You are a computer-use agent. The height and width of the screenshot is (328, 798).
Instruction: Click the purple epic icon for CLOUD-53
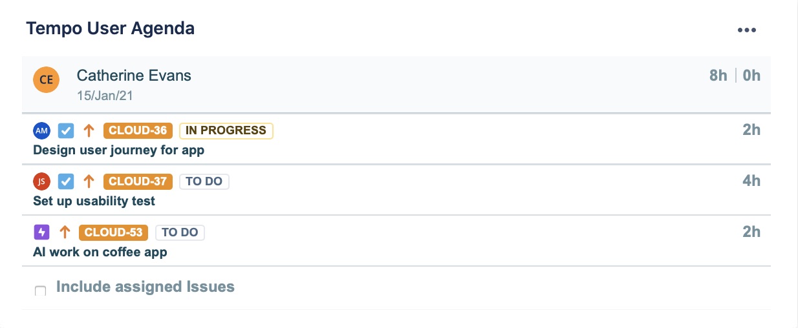tap(41, 232)
